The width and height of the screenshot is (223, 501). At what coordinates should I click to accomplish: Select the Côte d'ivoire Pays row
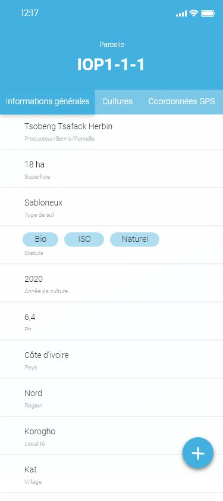(x=111, y=359)
